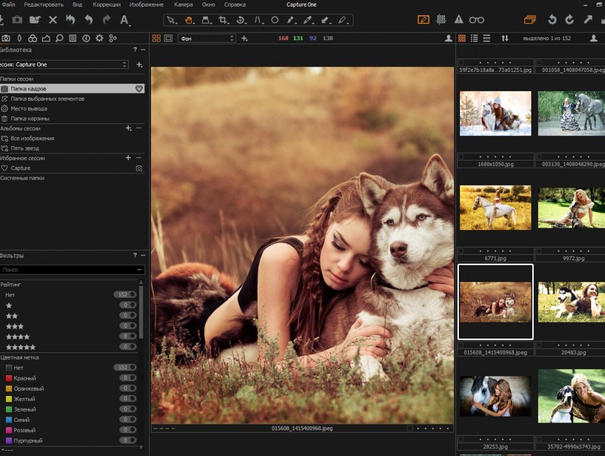Select Папка кадров in session folders
Viewport: 605px width, 456px height.
pyautogui.click(x=72, y=89)
